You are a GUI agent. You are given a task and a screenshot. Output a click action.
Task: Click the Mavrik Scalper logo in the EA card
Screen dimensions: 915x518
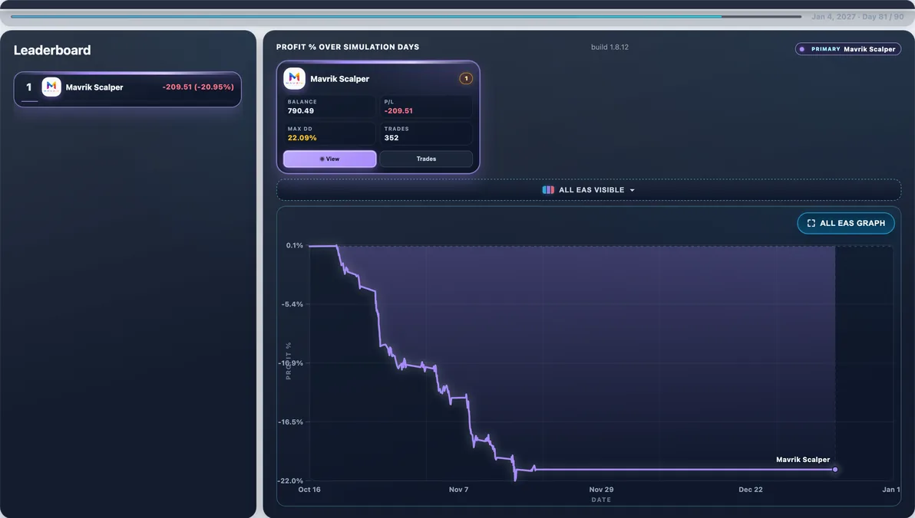pyautogui.click(x=294, y=79)
